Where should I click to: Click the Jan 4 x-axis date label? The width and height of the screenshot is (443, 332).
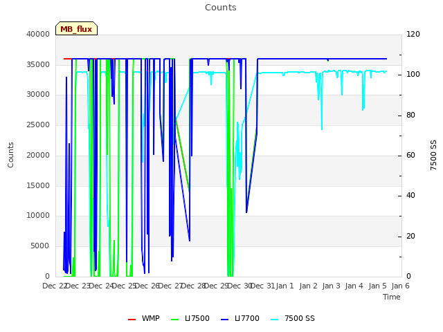pyautogui.click(x=354, y=286)
